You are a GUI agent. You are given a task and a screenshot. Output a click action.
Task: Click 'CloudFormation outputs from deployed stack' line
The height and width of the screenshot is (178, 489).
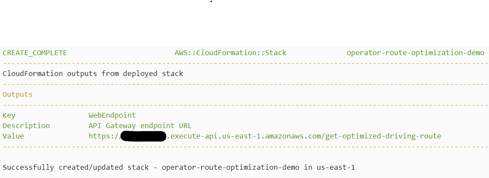(x=93, y=74)
